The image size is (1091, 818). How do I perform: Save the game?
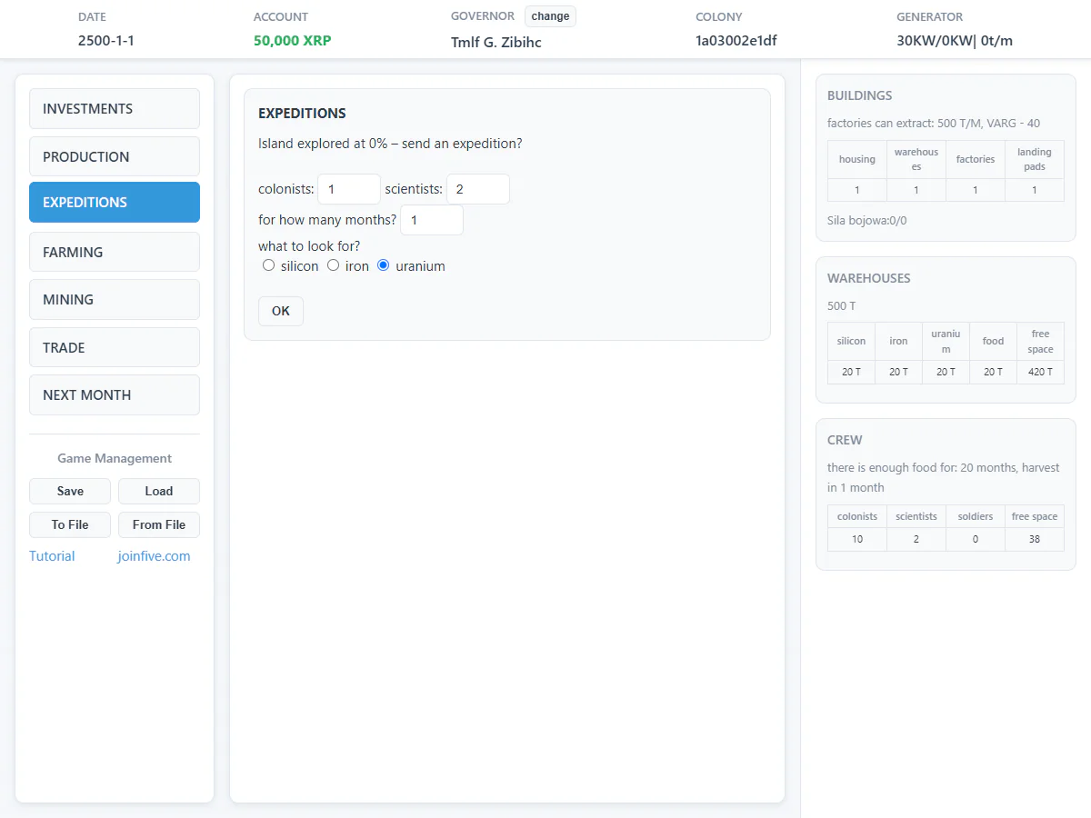pyautogui.click(x=70, y=491)
